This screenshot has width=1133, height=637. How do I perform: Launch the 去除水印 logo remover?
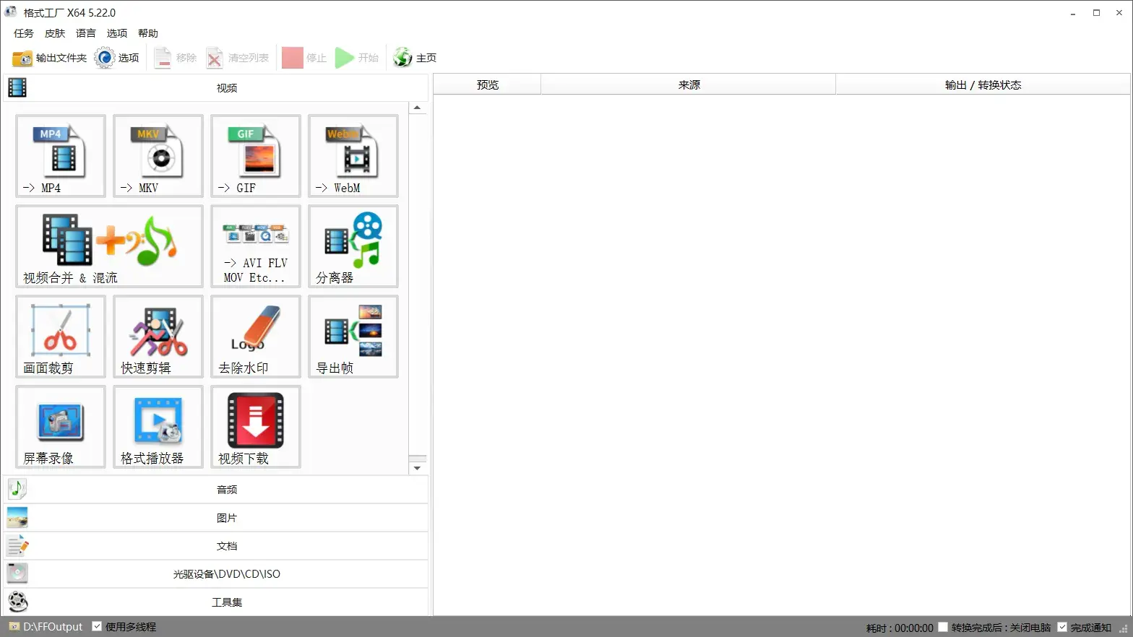(256, 337)
